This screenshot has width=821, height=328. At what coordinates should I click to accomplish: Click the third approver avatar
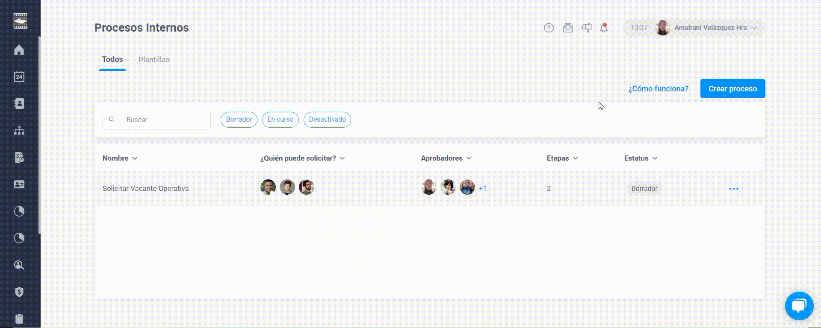click(x=467, y=187)
